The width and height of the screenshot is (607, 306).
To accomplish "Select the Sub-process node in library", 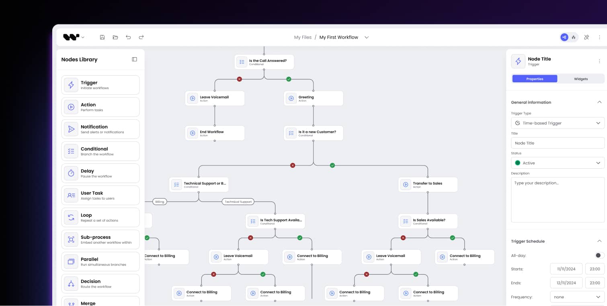I will (x=100, y=240).
